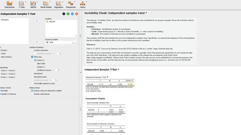Click the Test of Equality of Variances title
Screen dimensions: 241x135
pos(101,124)
